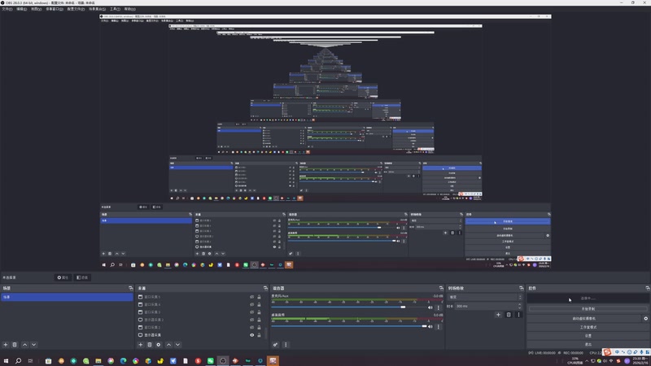Toggle visibility of 窗口采集 5 source

click(x=251, y=297)
